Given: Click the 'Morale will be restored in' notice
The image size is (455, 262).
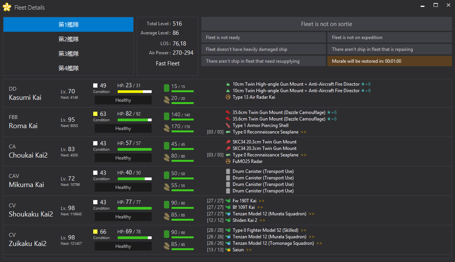Looking at the screenshot, I should click(389, 61).
